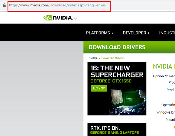Open the PLATFORMS menu
The height and width of the screenshot is (136, 175).
click(x=98, y=33)
